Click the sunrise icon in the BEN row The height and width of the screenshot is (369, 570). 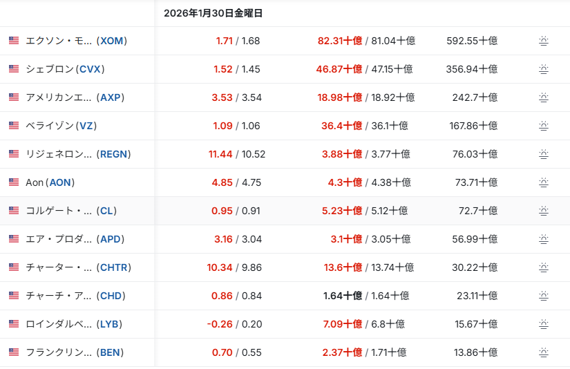point(544,352)
